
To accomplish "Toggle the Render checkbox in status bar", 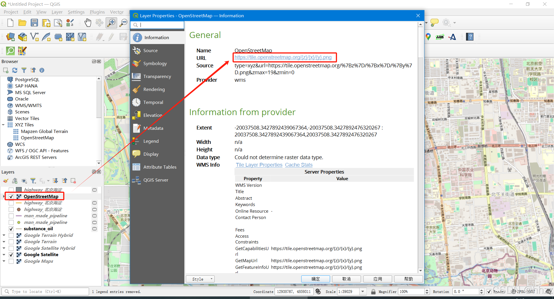I will tap(489, 292).
